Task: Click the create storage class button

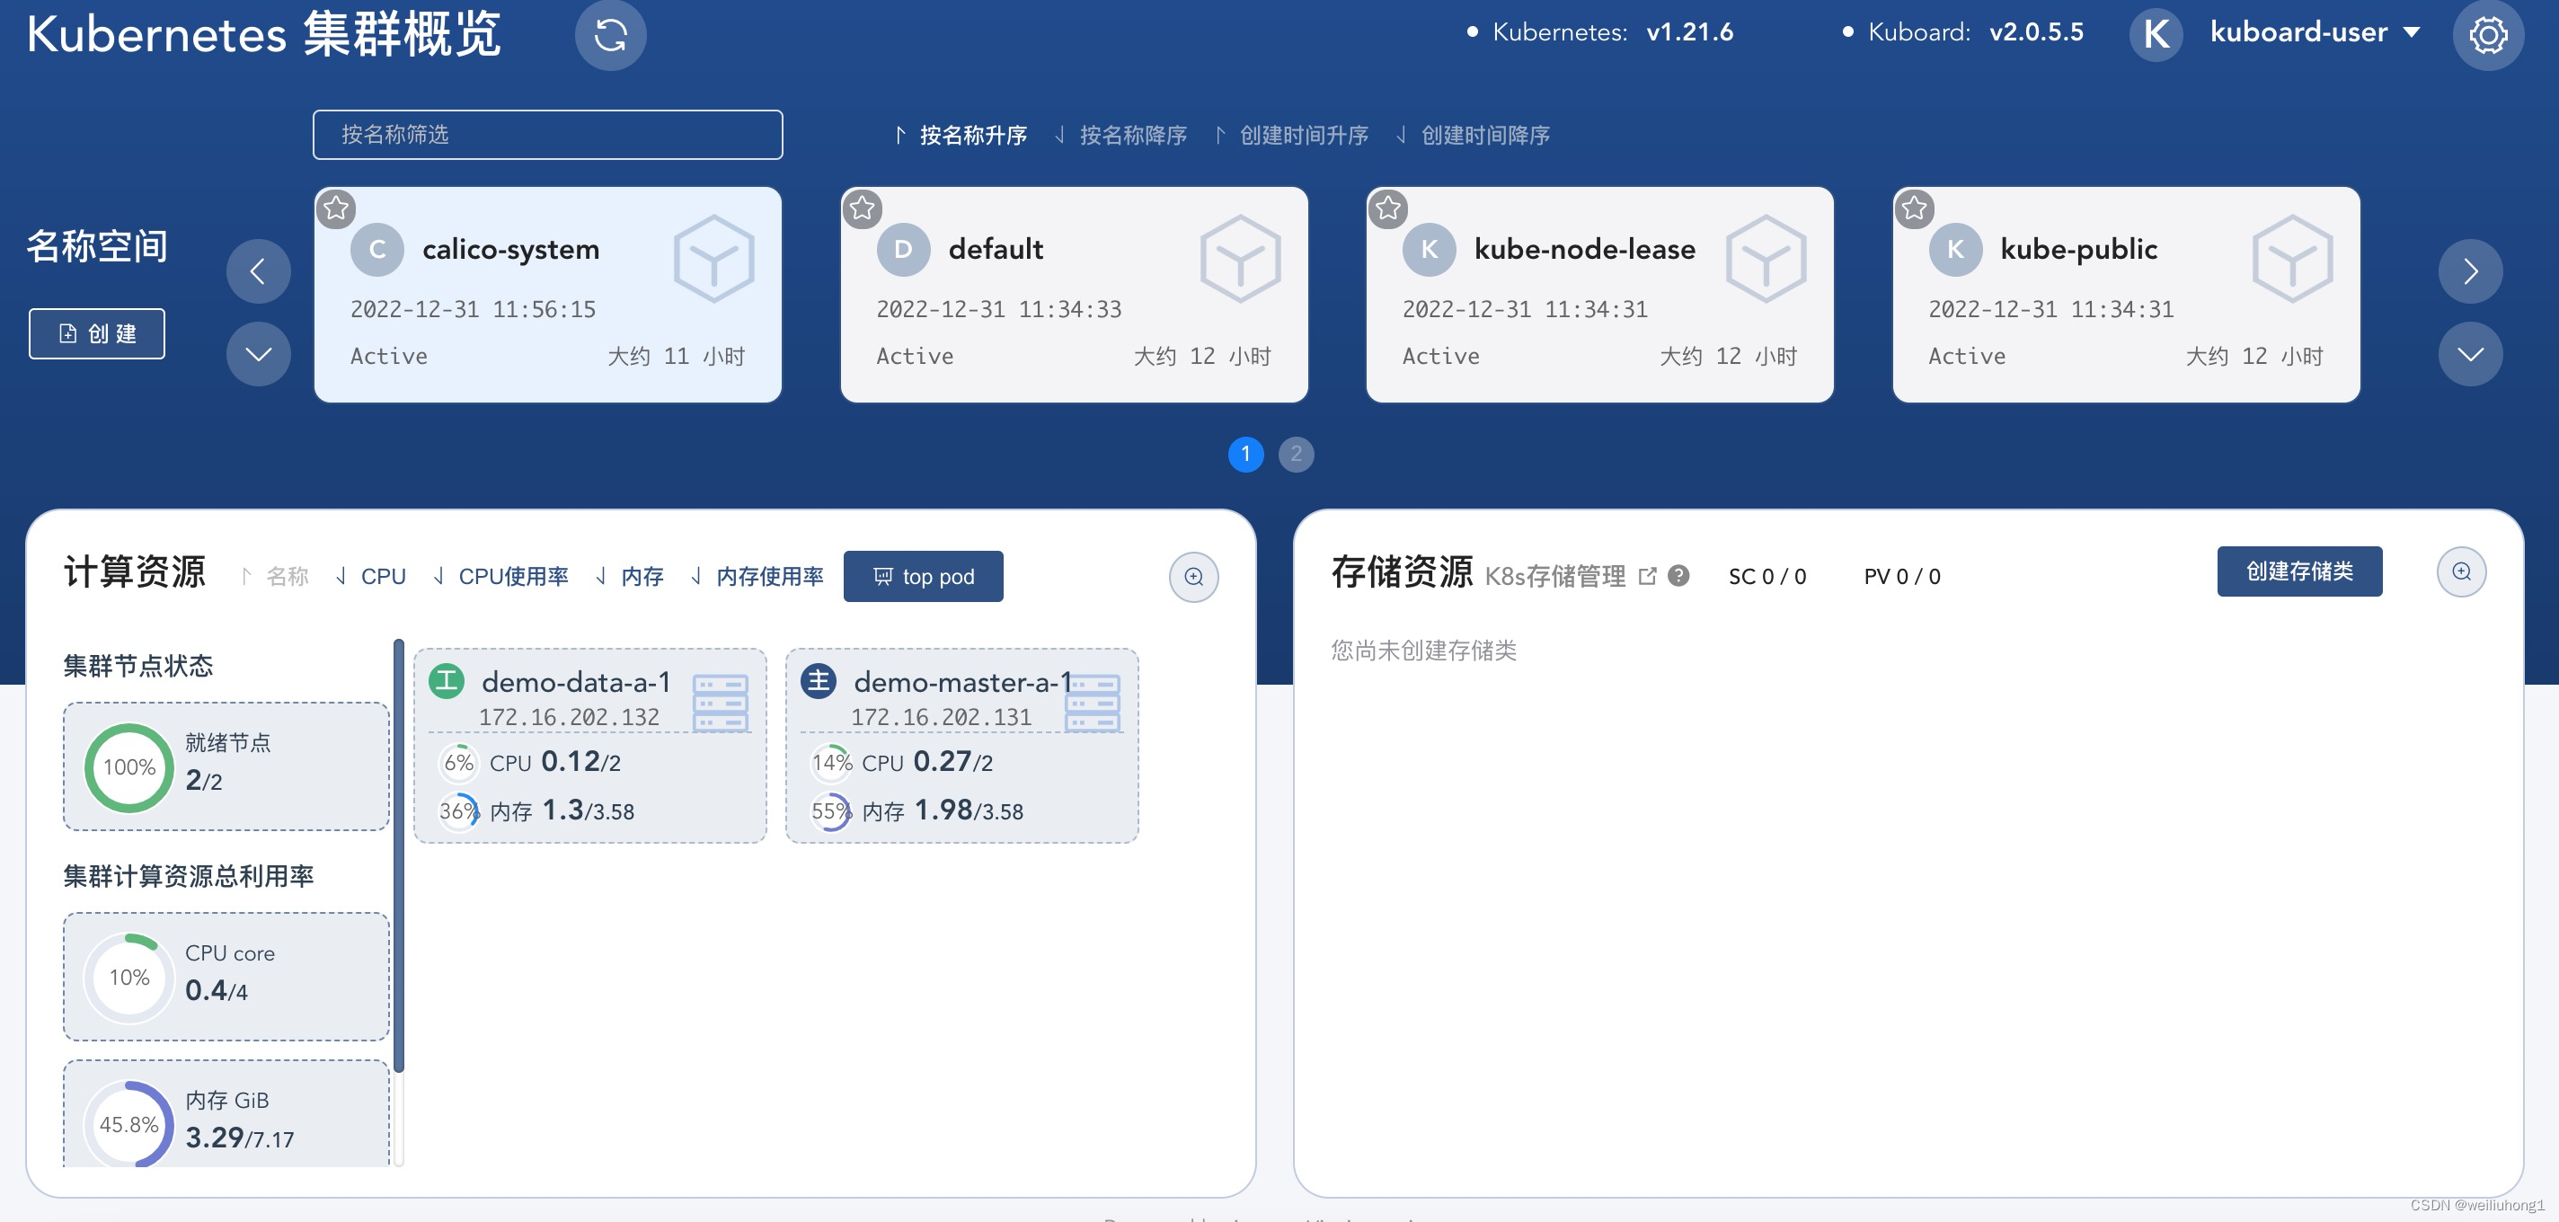Action: coord(2298,571)
